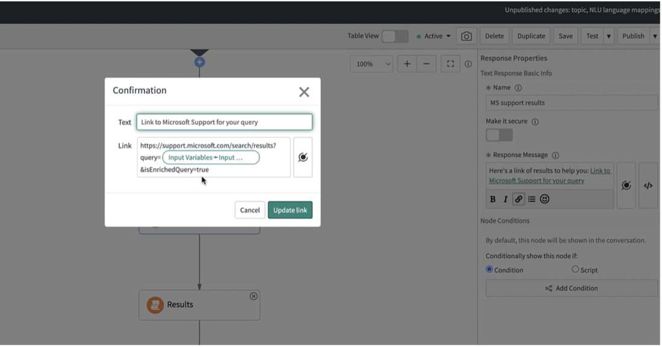662x347 pixels.
Task: Select the Script radio button
Action: click(x=575, y=269)
